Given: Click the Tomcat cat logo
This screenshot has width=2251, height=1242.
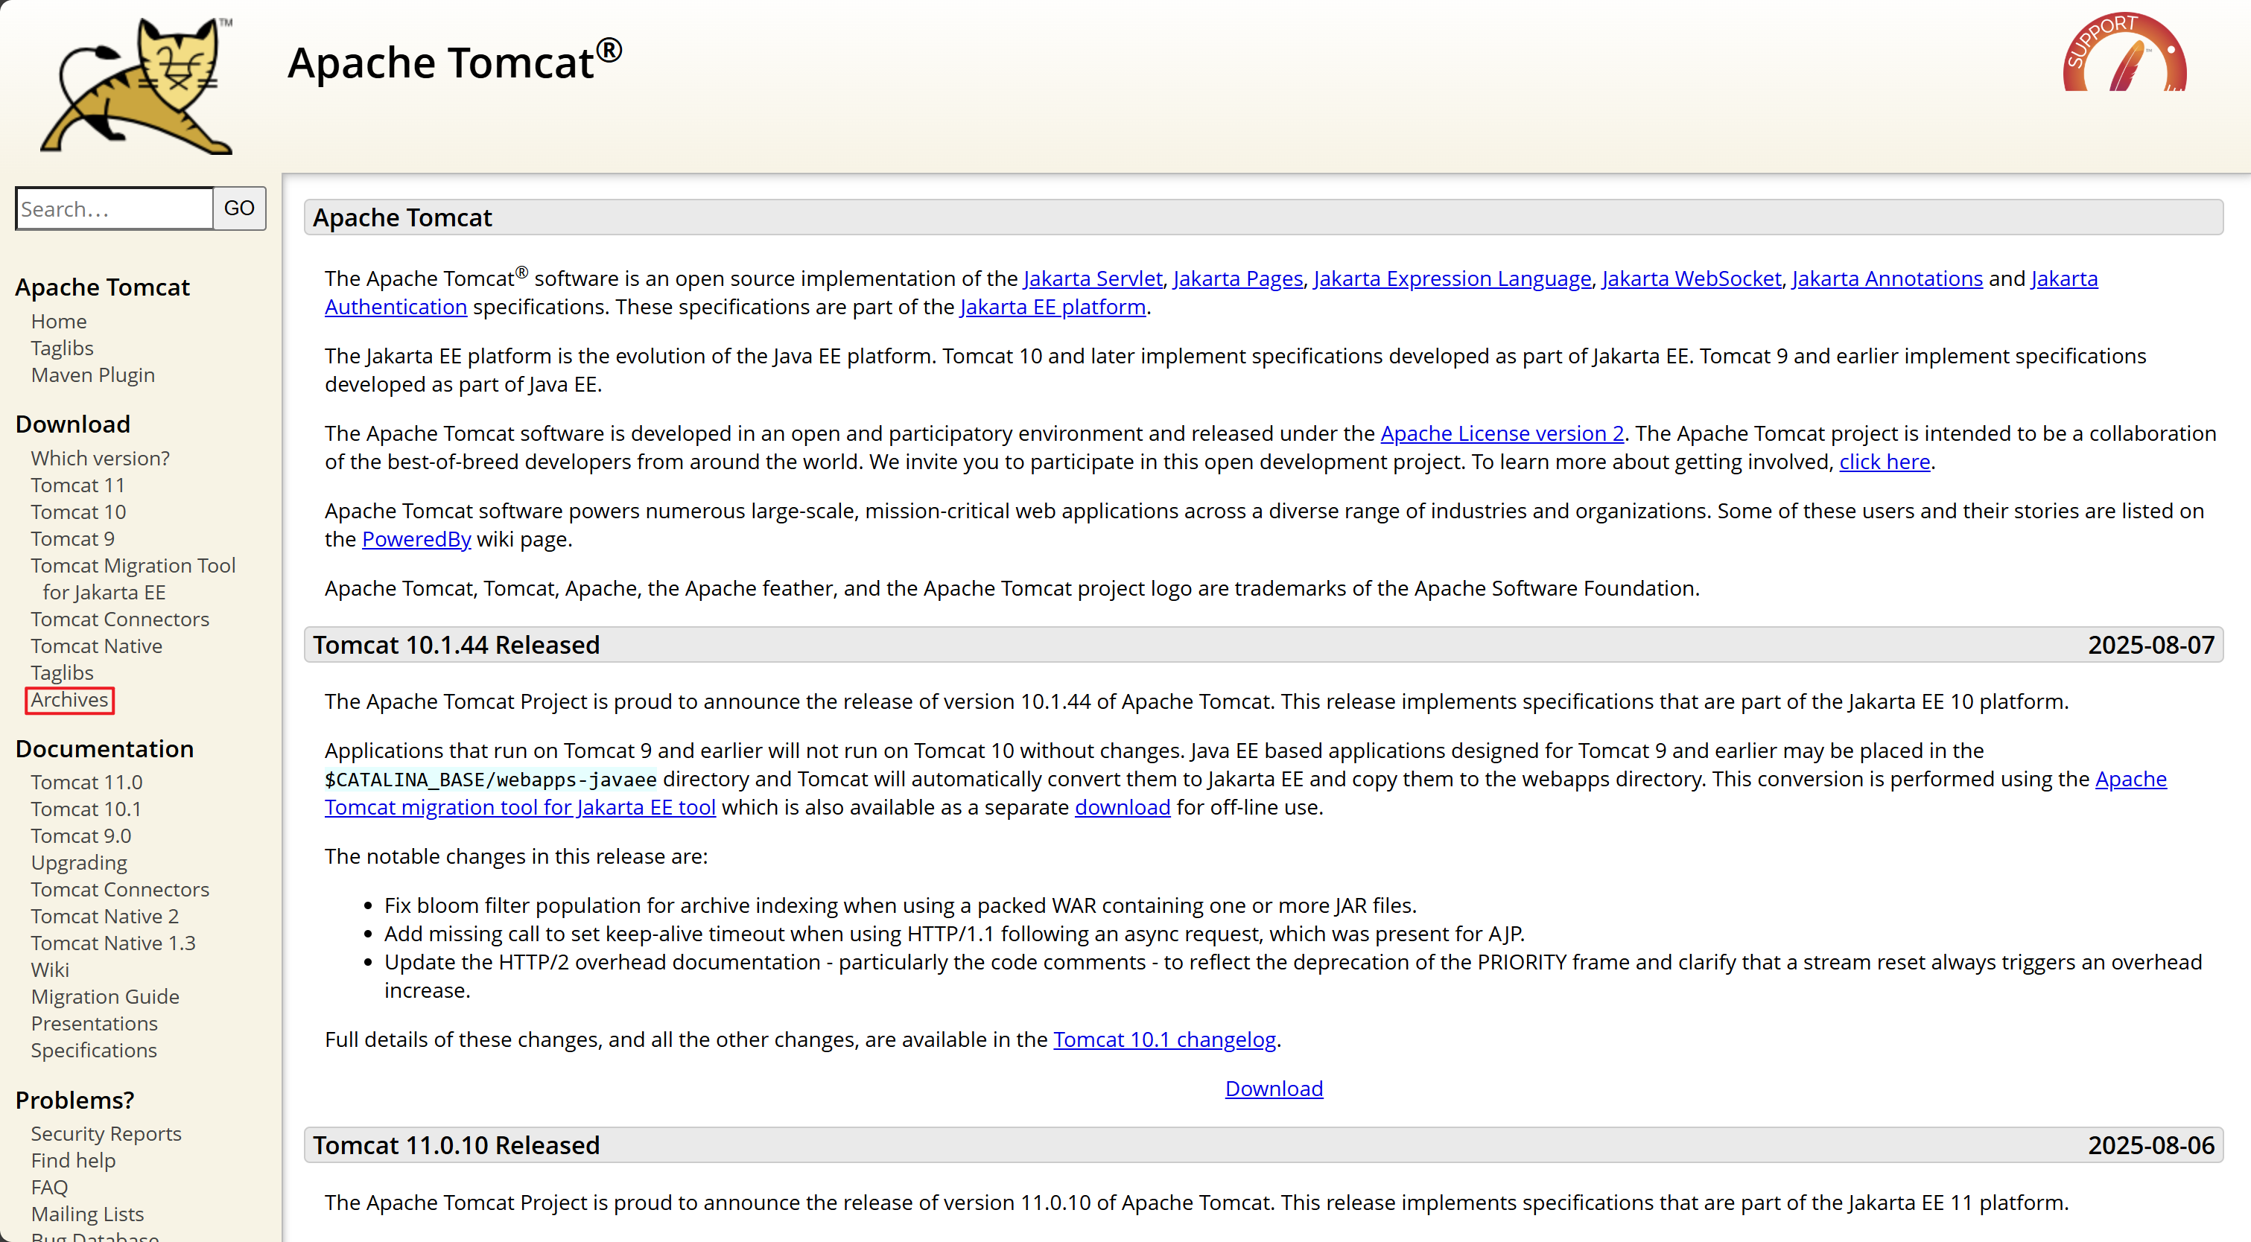Looking at the screenshot, I should click(137, 85).
